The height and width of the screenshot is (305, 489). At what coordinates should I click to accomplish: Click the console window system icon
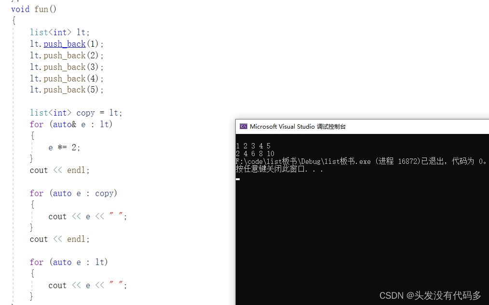tap(243, 126)
